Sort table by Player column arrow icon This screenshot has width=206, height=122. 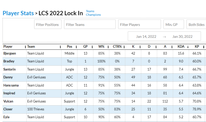tap(25, 47)
